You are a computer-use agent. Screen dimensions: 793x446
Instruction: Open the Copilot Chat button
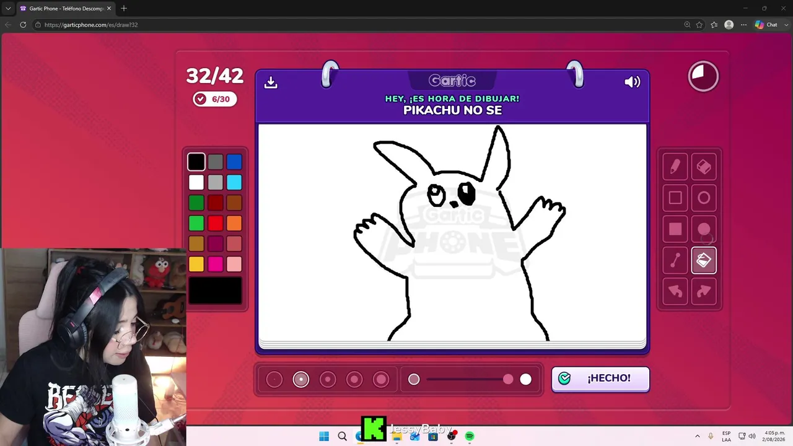click(766, 25)
